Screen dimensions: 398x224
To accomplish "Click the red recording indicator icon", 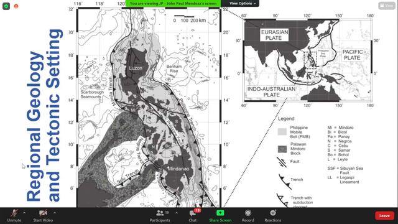I will (x=16, y=6).
